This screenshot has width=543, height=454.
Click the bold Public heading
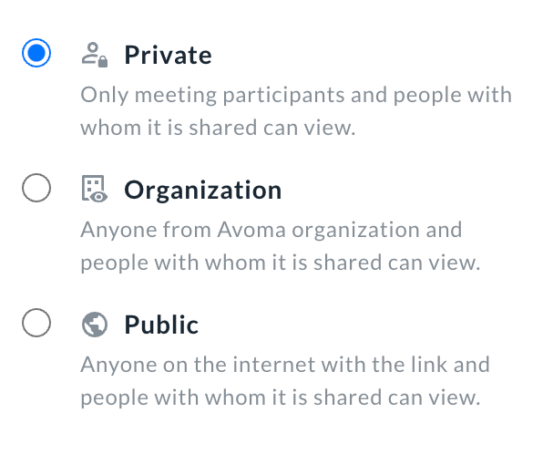point(161,325)
